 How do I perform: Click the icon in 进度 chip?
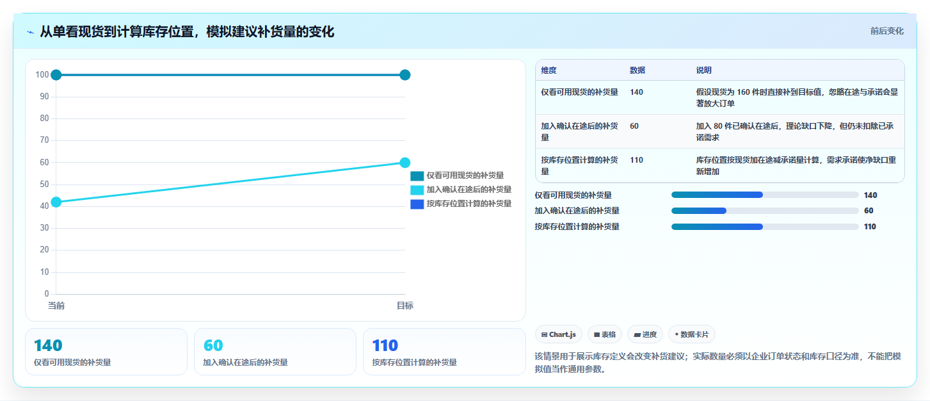click(637, 334)
